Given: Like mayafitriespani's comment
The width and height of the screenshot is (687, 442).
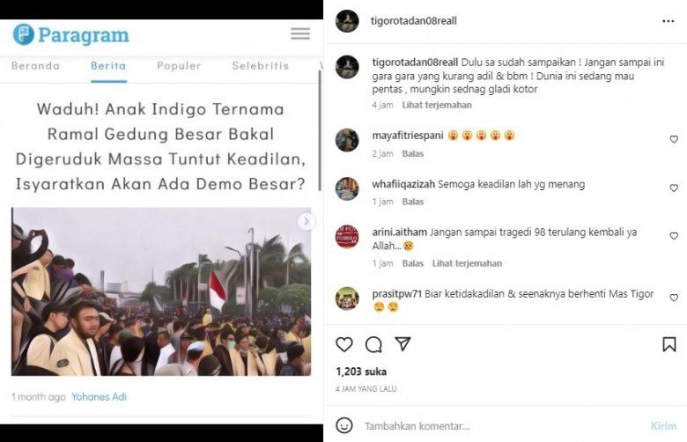Looking at the screenshot, I should pos(674,139).
